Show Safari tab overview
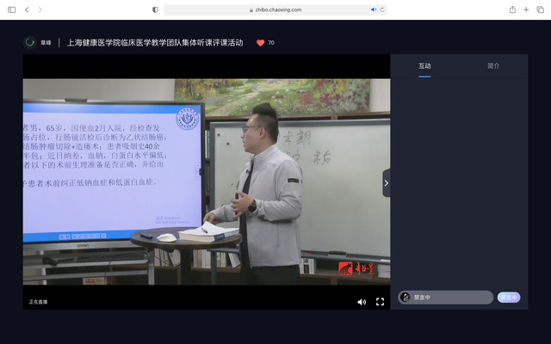551x344 pixels. pos(539,9)
